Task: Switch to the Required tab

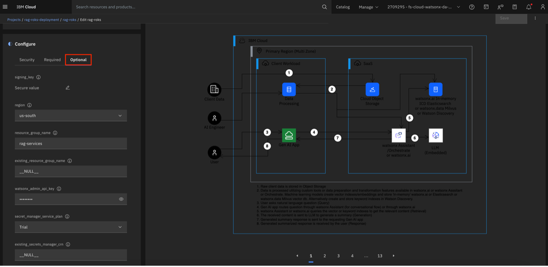Action: (x=52, y=60)
